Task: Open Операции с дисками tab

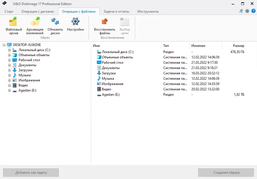Action: pos(37,12)
